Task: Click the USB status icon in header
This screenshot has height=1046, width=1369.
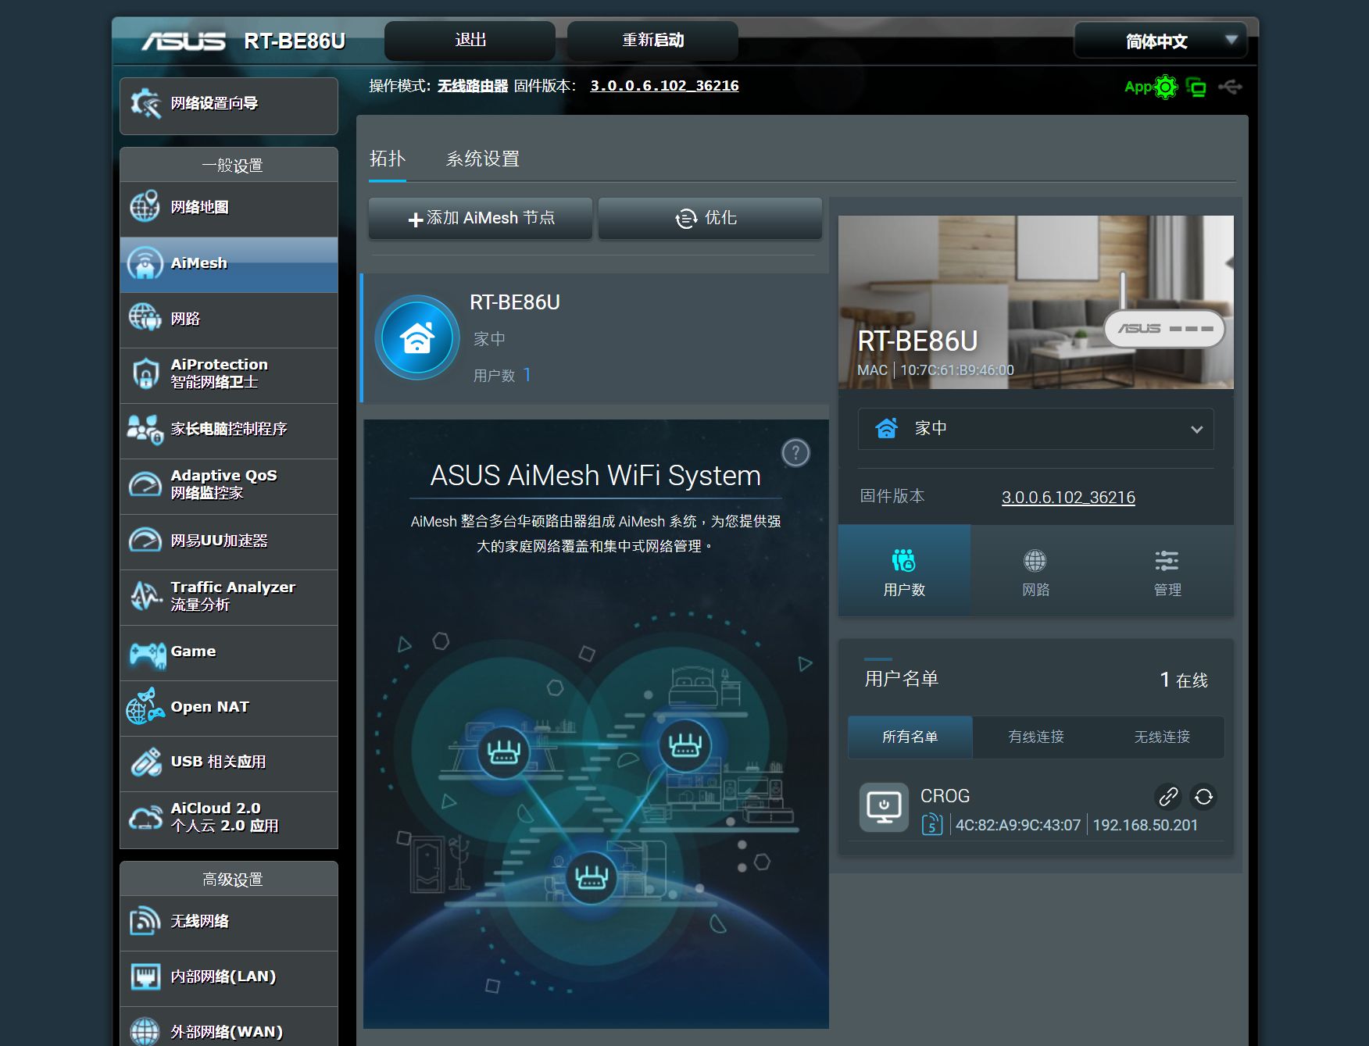Action: point(1230,87)
